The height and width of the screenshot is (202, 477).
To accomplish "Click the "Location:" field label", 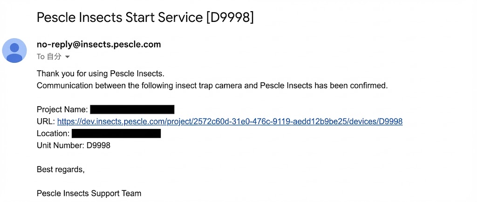I will (53, 134).
